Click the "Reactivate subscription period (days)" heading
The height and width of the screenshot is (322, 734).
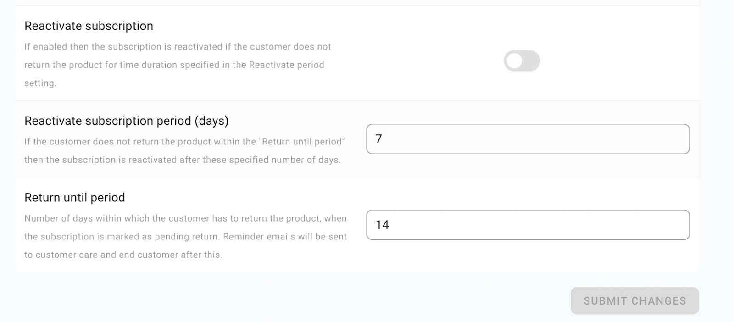pyautogui.click(x=126, y=121)
